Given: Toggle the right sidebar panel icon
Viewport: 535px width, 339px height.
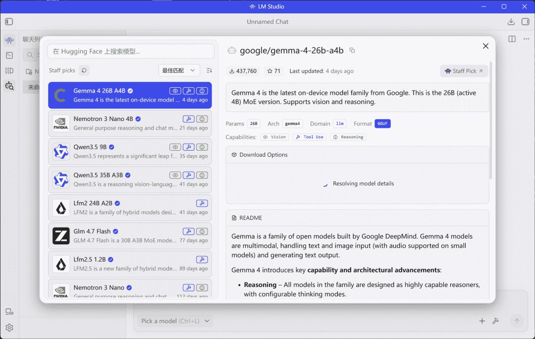Looking at the screenshot, I should point(526,22).
